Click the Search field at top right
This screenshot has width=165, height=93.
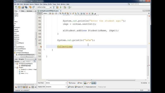point(139,4)
